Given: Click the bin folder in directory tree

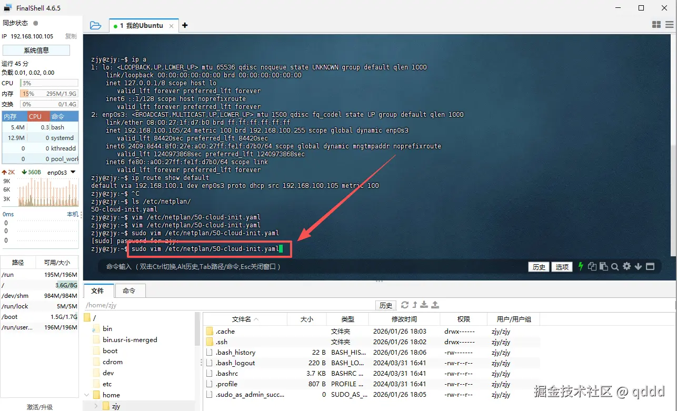Looking at the screenshot, I should (x=107, y=328).
